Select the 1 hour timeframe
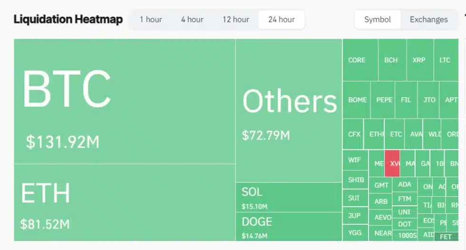 (151, 20)
